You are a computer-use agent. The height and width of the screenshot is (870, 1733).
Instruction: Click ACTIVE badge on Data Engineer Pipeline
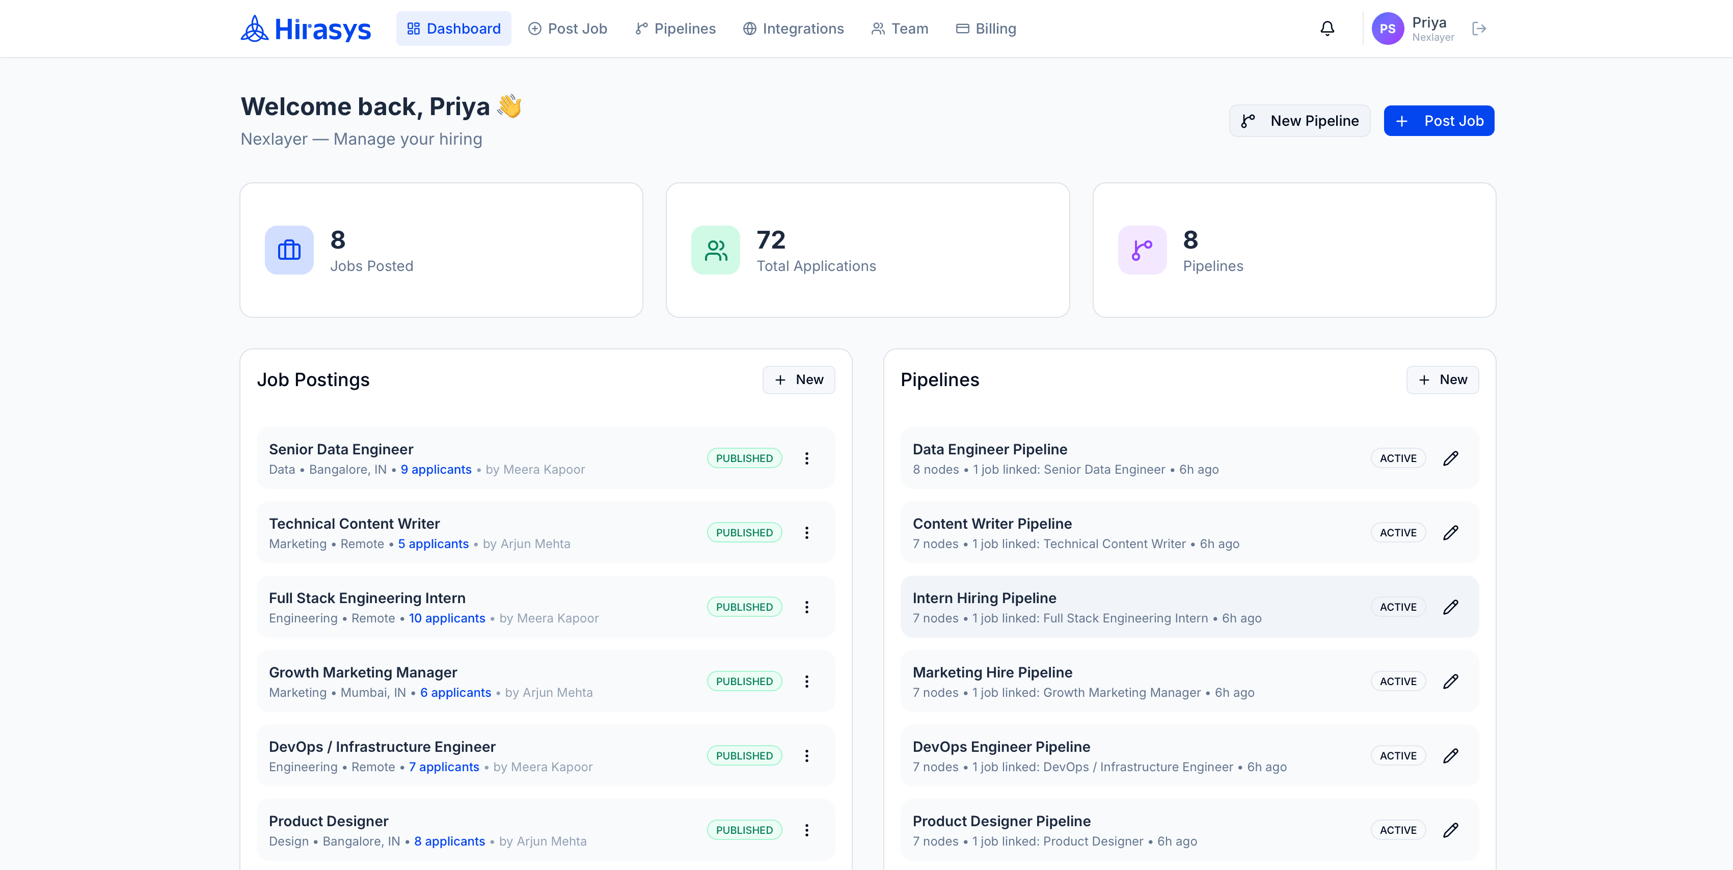click(x=1398, y=458)
